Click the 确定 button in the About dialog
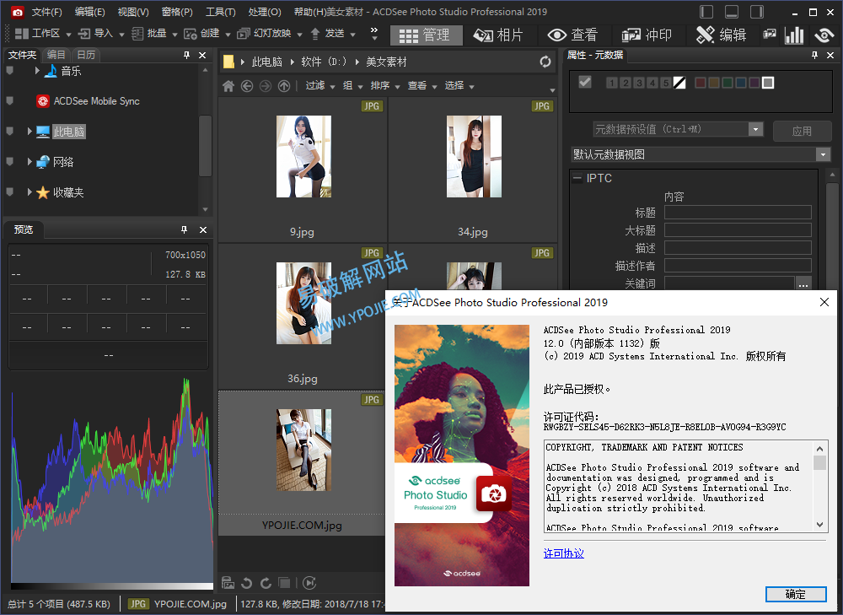 pyautogui.click(x=795, y=594)
